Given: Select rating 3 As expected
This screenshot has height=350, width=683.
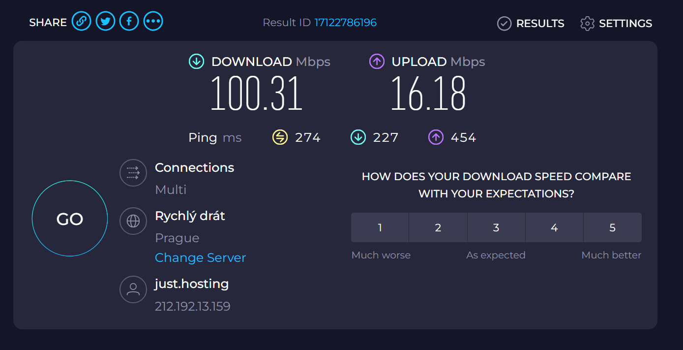Looking at the screenshot, I should pos(496,227).
